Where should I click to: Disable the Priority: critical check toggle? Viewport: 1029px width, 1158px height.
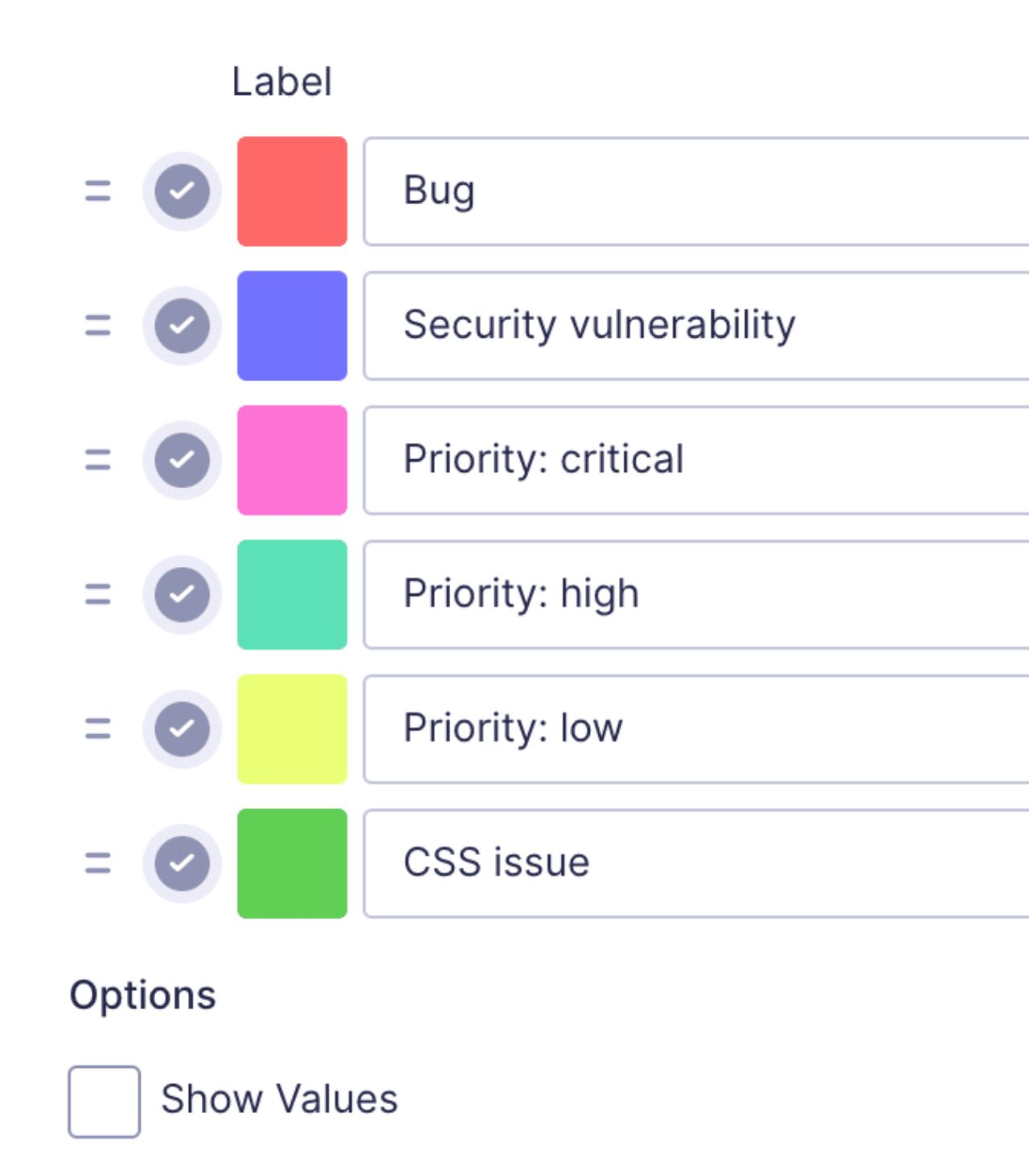pyautogui.click(x=182, y=459)
